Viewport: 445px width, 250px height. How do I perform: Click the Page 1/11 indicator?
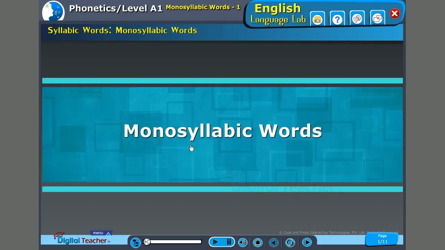tap(382, 239)
